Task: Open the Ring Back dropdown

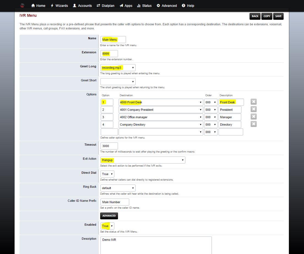Action: (x=118, y=188)
